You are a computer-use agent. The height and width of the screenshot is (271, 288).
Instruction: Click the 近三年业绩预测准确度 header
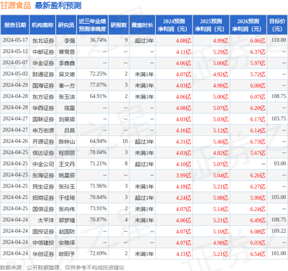pyautogui.click(x=93, y=25)
